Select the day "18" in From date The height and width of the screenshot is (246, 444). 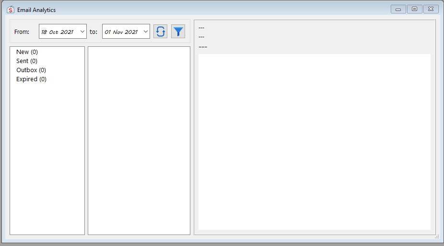[x=44, y=32]
